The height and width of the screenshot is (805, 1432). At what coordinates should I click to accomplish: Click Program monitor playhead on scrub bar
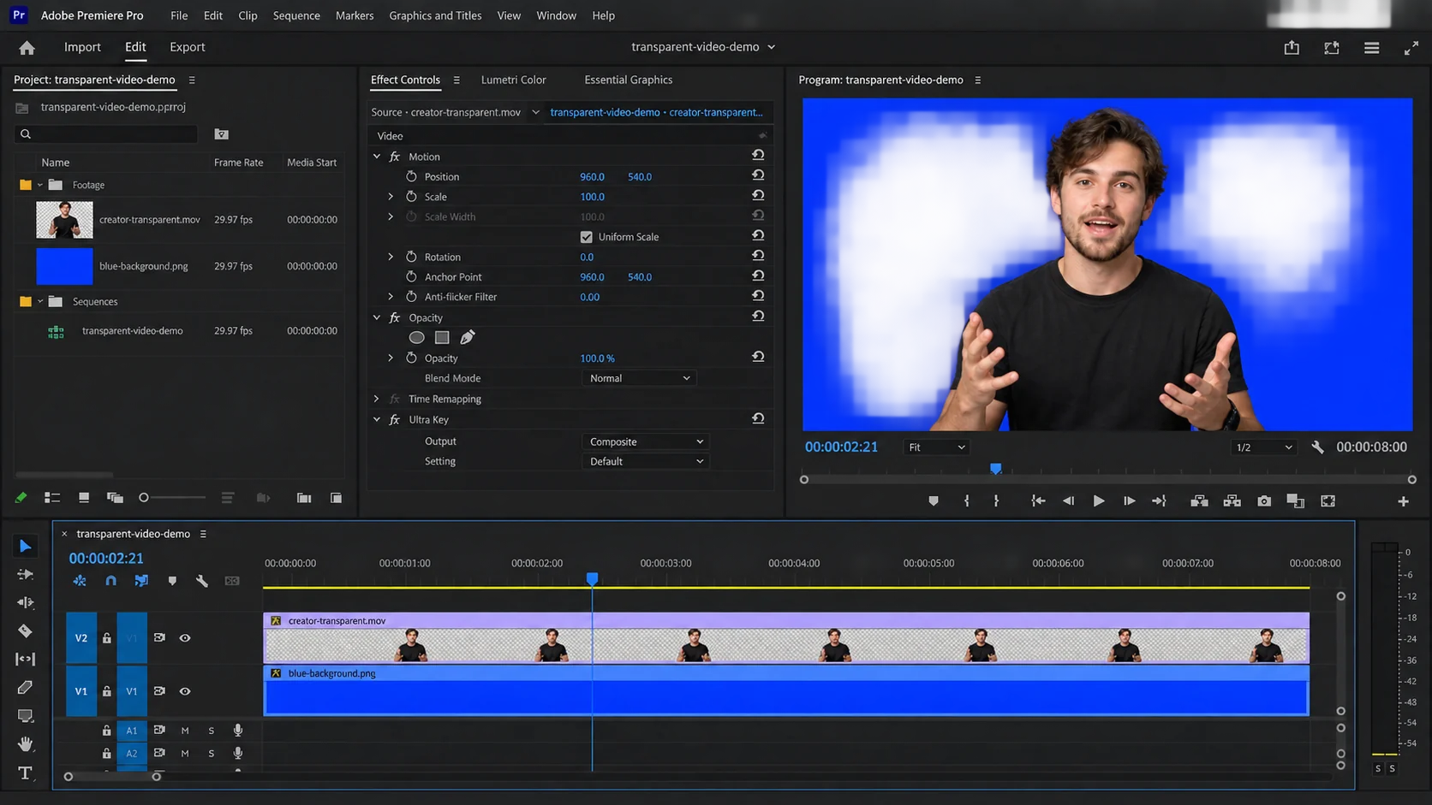[995, 469]
